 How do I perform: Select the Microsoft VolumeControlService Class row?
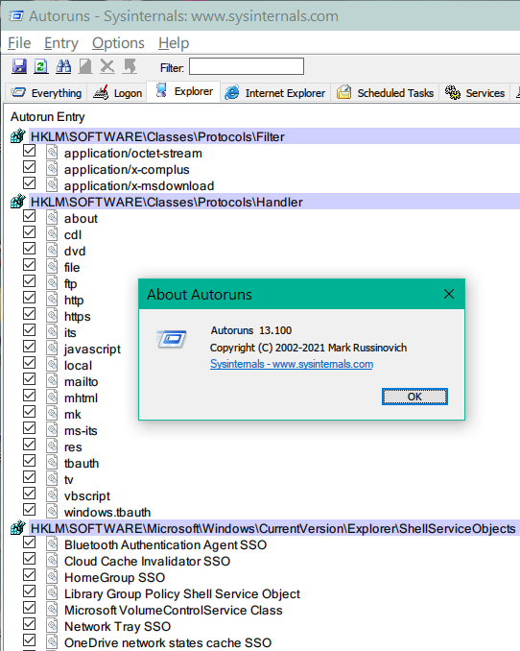click(x=173, y=610)
